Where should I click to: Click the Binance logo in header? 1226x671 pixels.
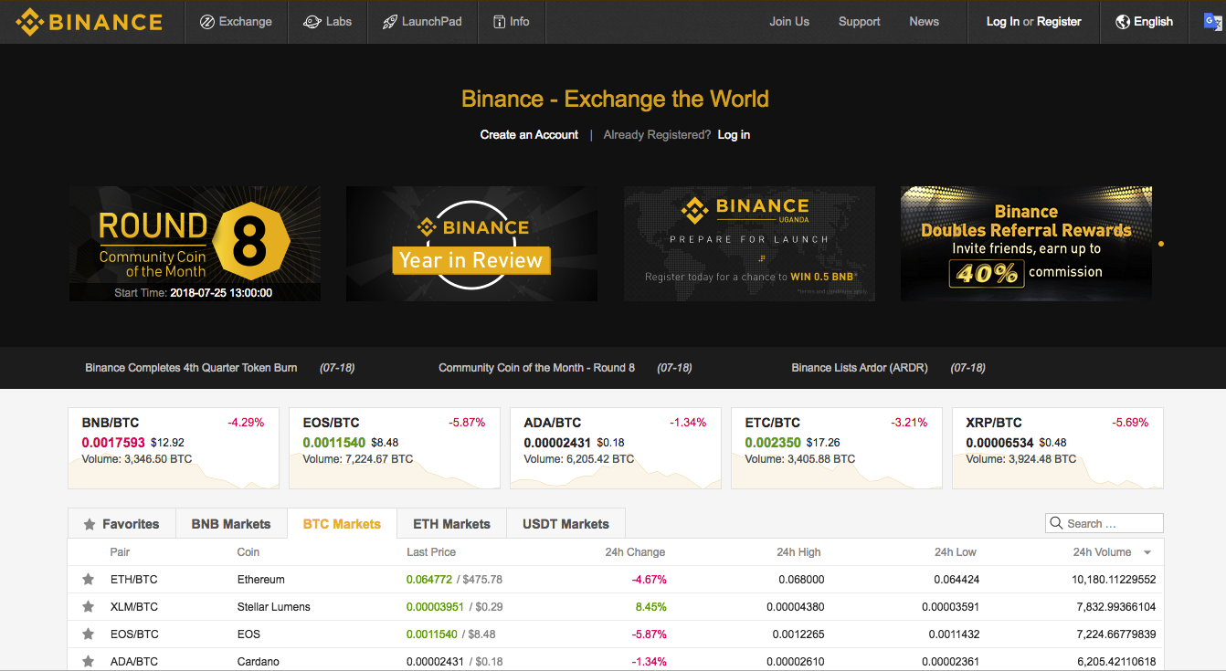[89, 22]
